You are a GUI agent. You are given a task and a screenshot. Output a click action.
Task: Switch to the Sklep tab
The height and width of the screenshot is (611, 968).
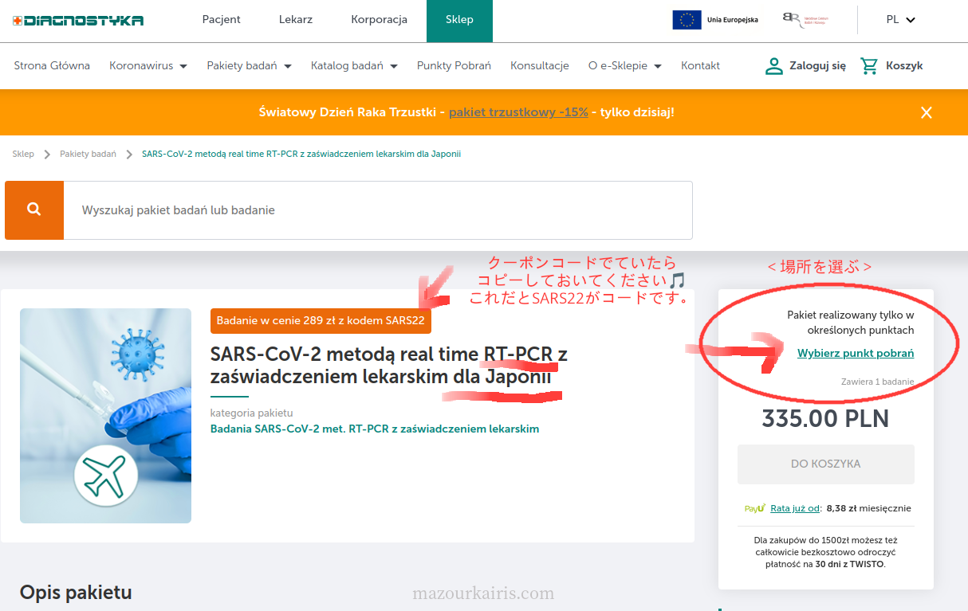459,20
